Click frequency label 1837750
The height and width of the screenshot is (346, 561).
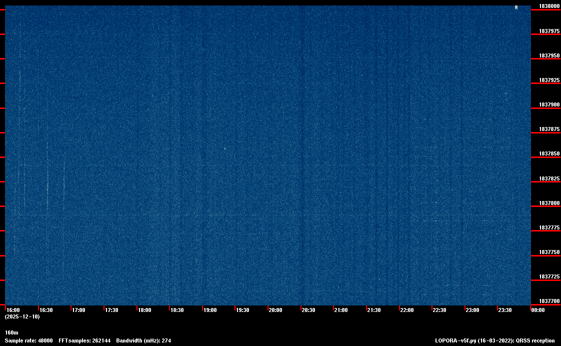[549, 252]
